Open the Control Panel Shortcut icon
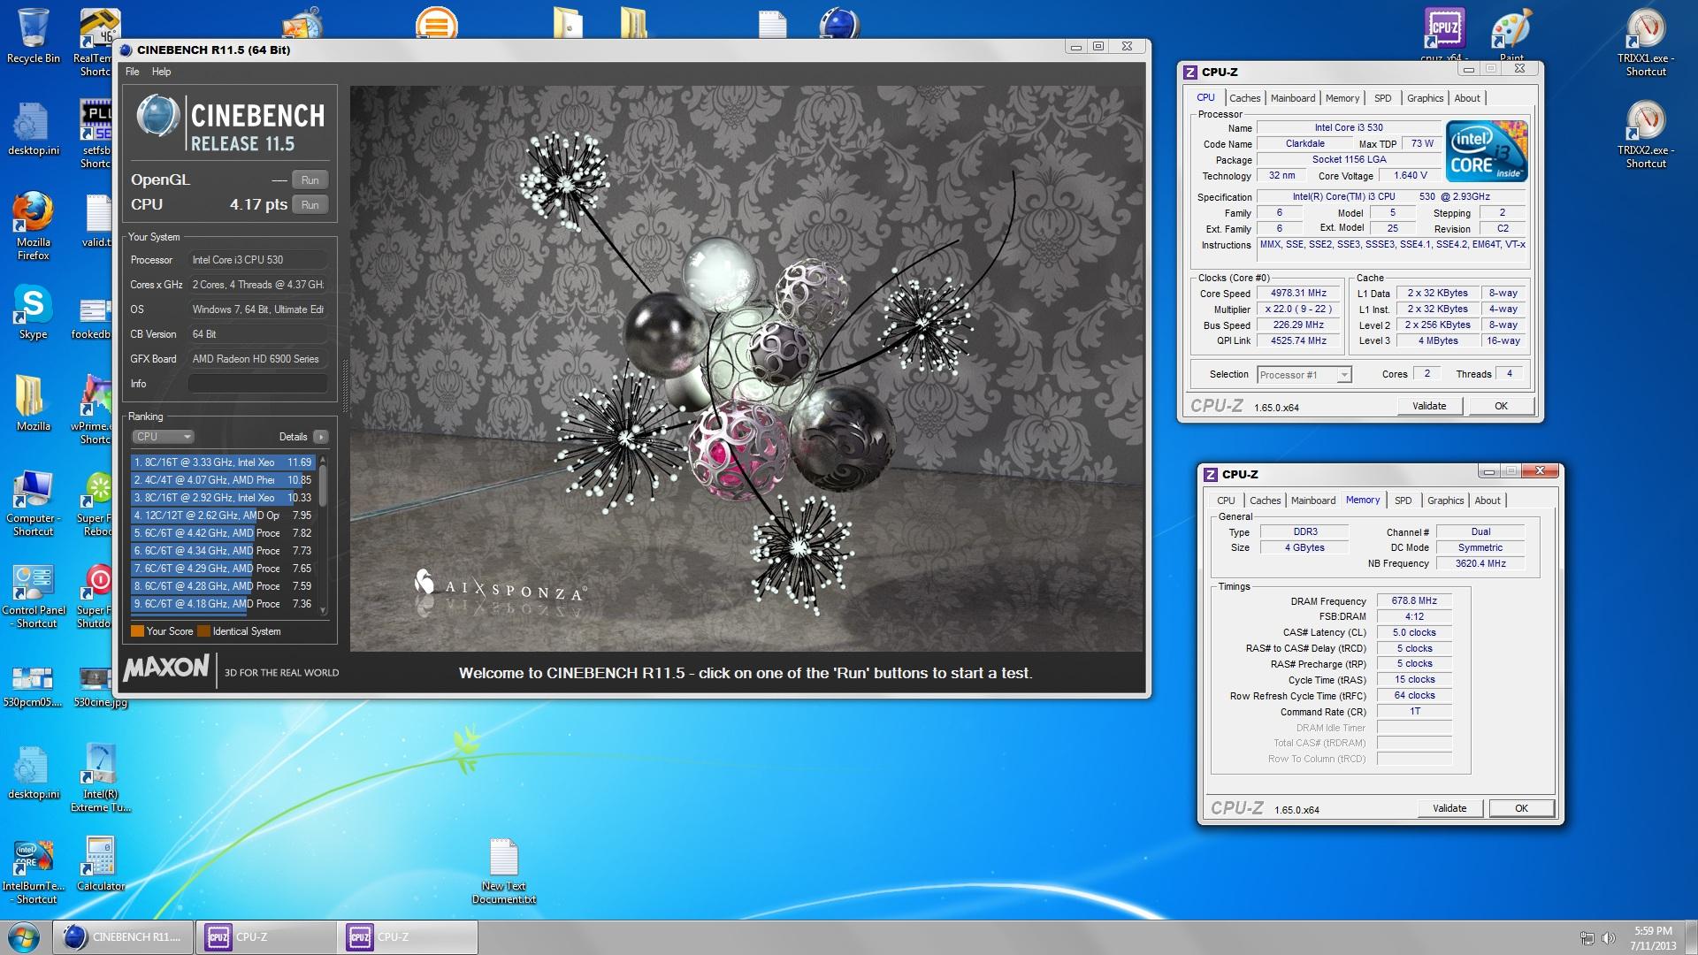Screen dimensions: 1698x955 point(34,597)
